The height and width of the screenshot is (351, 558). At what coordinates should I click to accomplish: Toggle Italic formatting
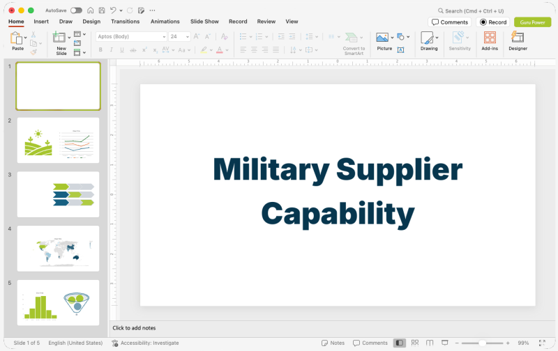pyautogui.click(x=111, y=50)
